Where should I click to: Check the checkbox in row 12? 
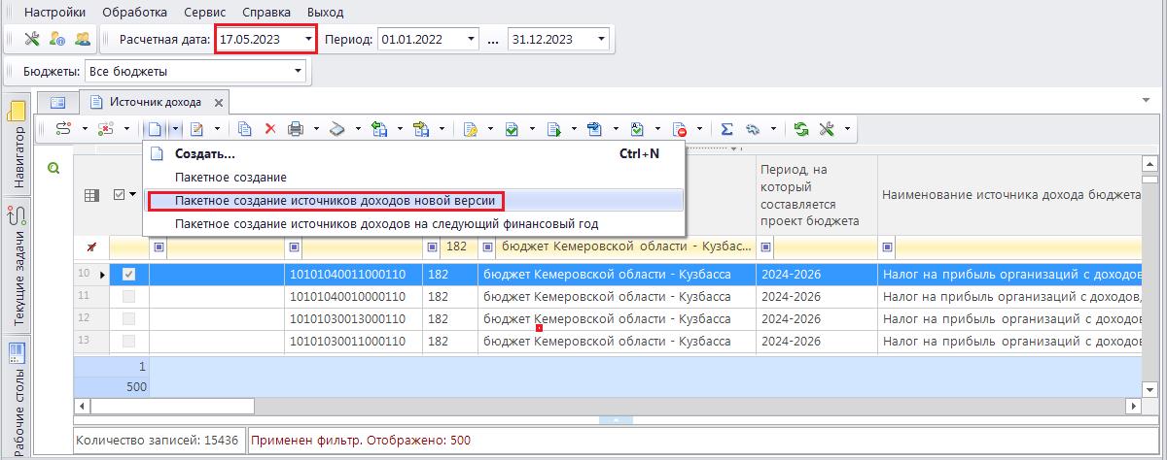[128, 318]
